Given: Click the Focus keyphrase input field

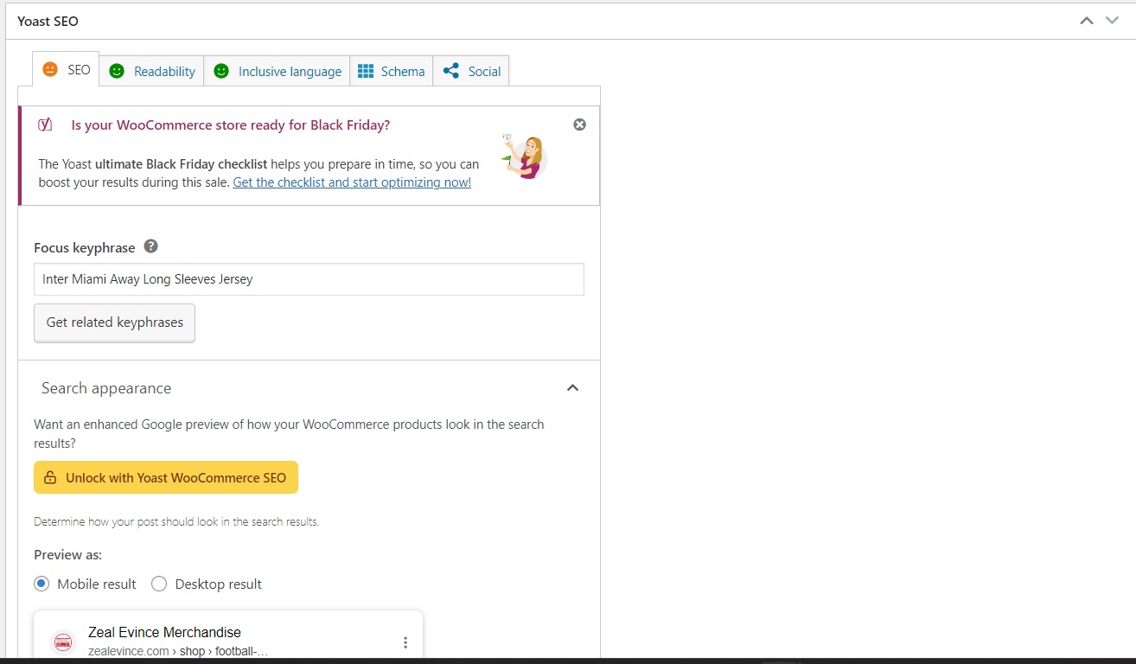Looking at the screenshot, I should 309,279.
